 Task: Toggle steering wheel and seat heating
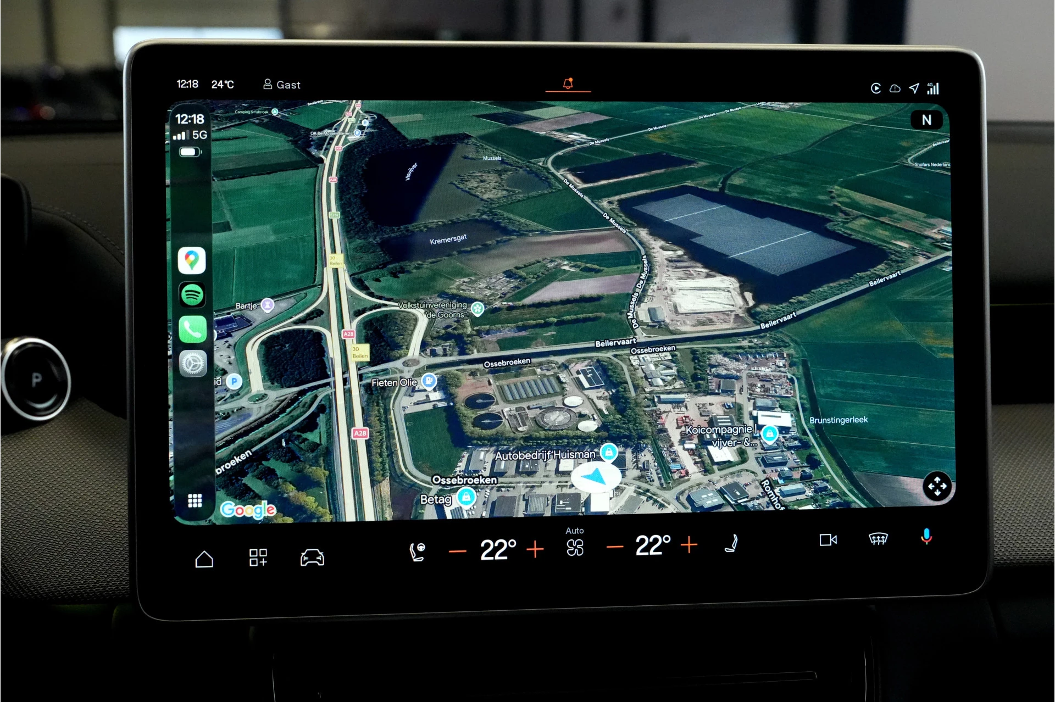coord(417,551)
